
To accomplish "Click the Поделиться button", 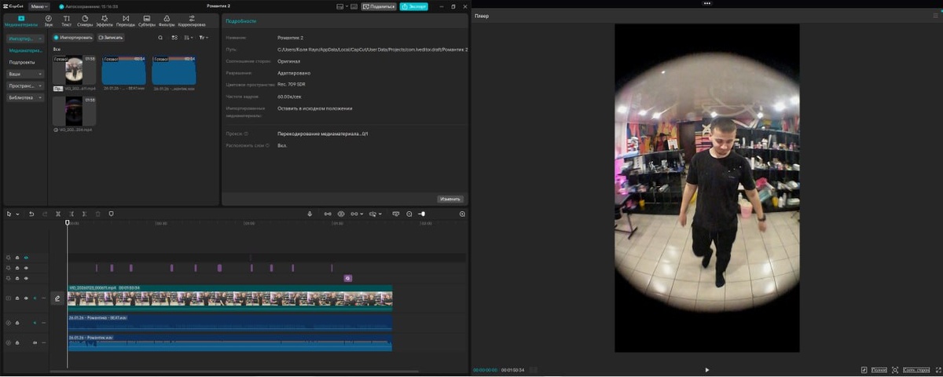I will (x=378, y=6).
